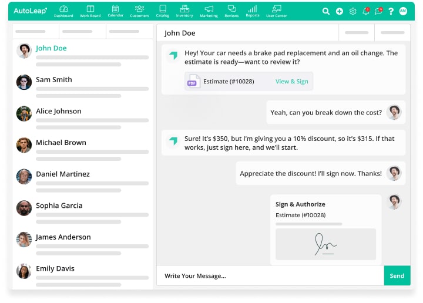Open the settings gear icon
This screenshot has height=303, width=423.
pyautogui.click(x=352, y=11)
